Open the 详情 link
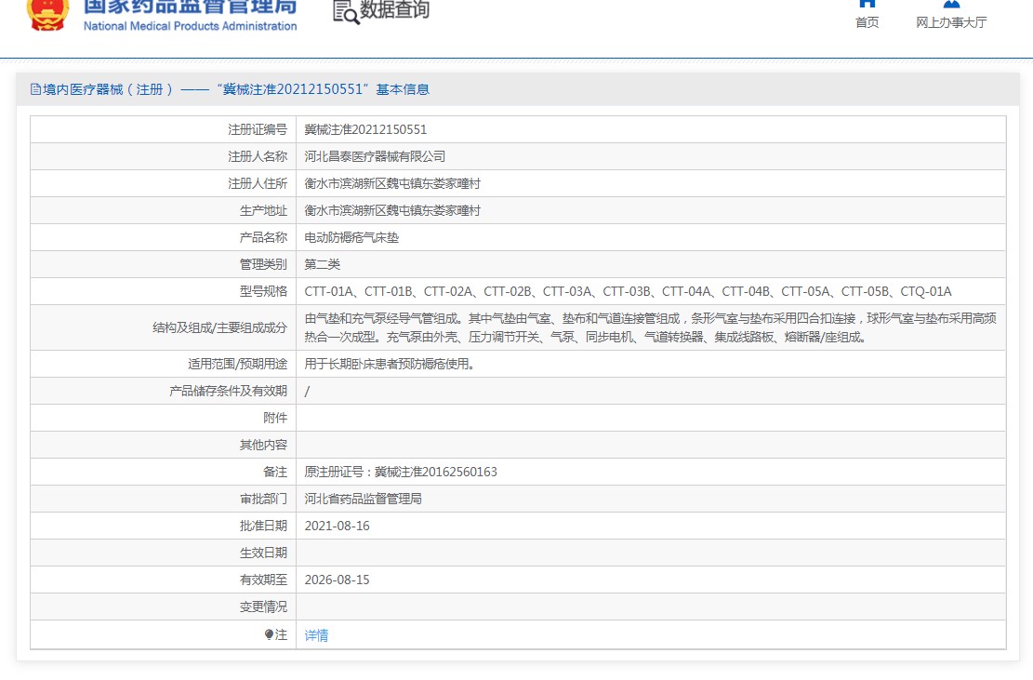This screenshot has height=680, width=1033. [316, 635]
